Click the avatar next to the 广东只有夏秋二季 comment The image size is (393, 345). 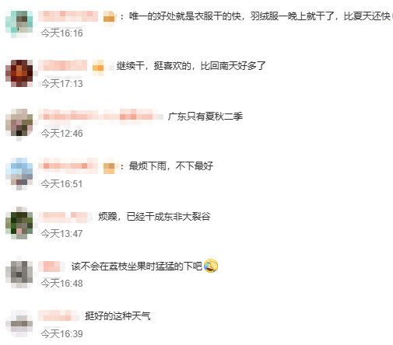tap(19, 124)
